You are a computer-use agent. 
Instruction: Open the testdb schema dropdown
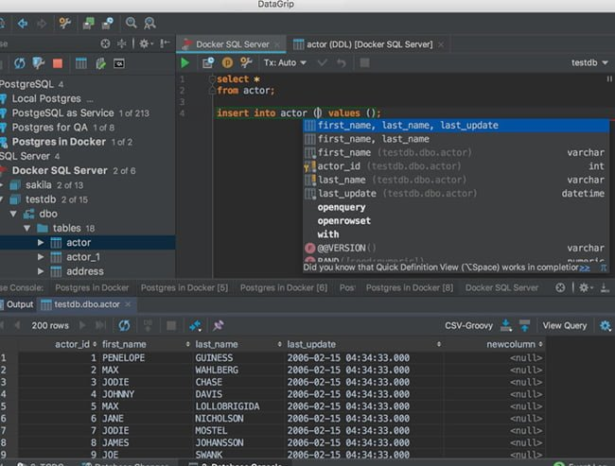click(589, 62)
